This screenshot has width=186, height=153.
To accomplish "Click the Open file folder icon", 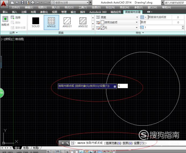I will 17,2.
